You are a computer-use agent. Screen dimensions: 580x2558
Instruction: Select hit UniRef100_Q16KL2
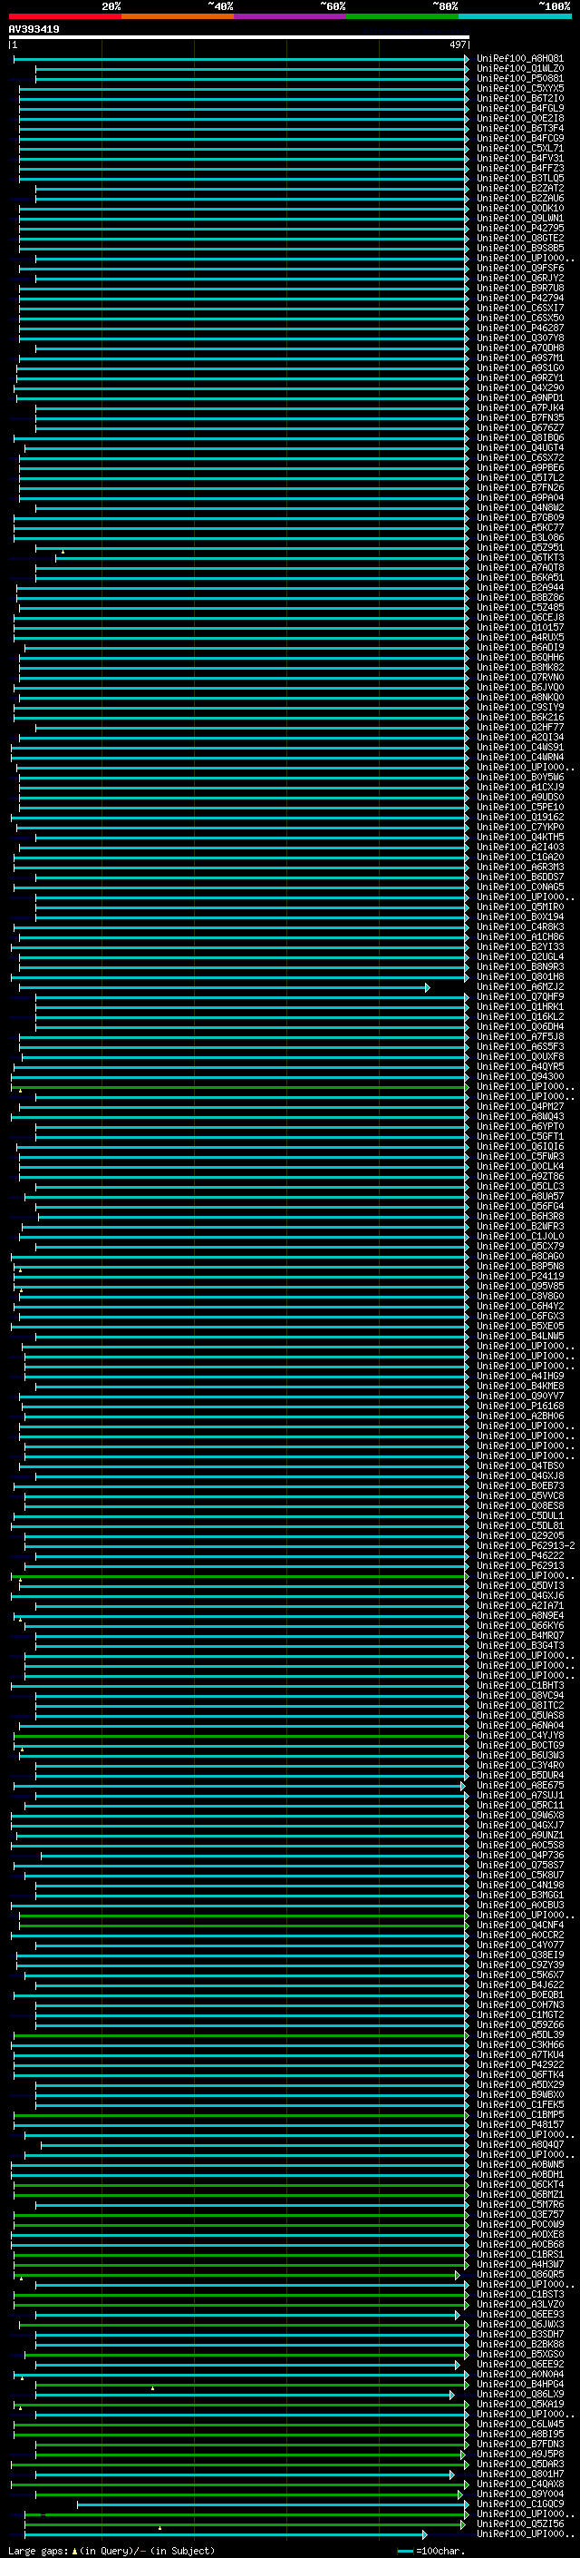pyautogui.click(x=519, y=1017)
